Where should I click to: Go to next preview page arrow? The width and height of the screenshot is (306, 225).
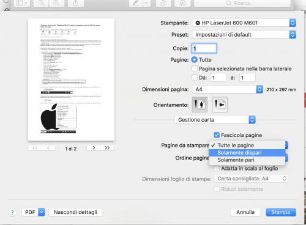pos(94,148)
